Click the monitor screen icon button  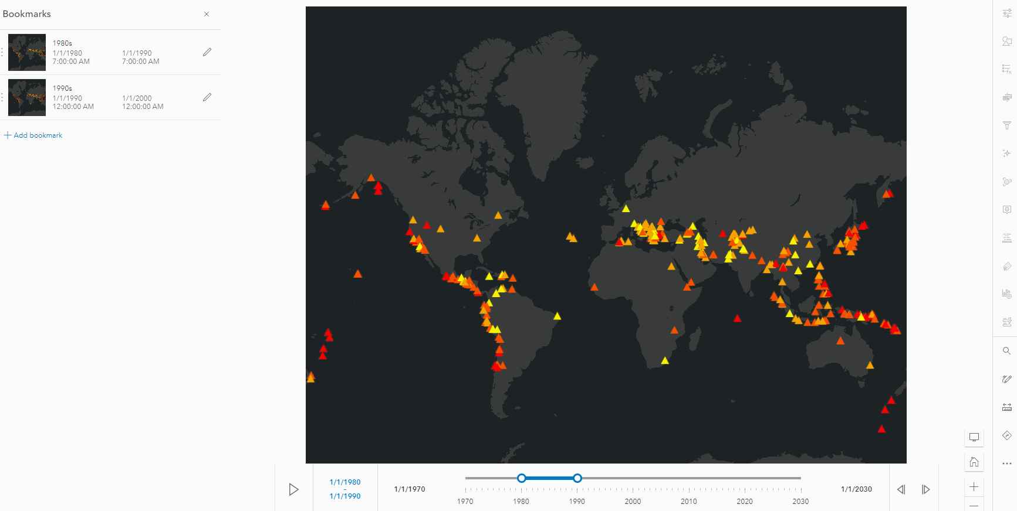(x=974, y=437)
